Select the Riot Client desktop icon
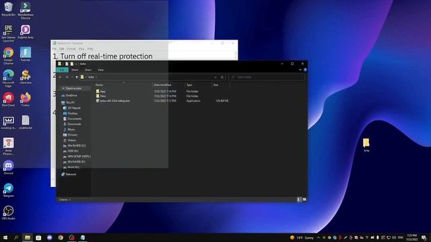Screen dimensions: 431x242 [8, 99]
